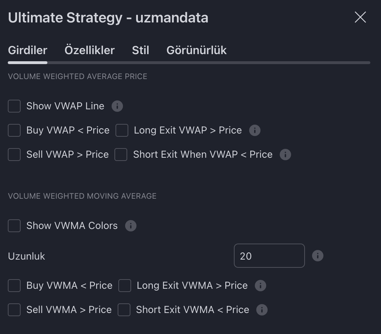Toggle the Show VWMA Colors checkbox
The image size is (381, 334).
click(14, 226)
